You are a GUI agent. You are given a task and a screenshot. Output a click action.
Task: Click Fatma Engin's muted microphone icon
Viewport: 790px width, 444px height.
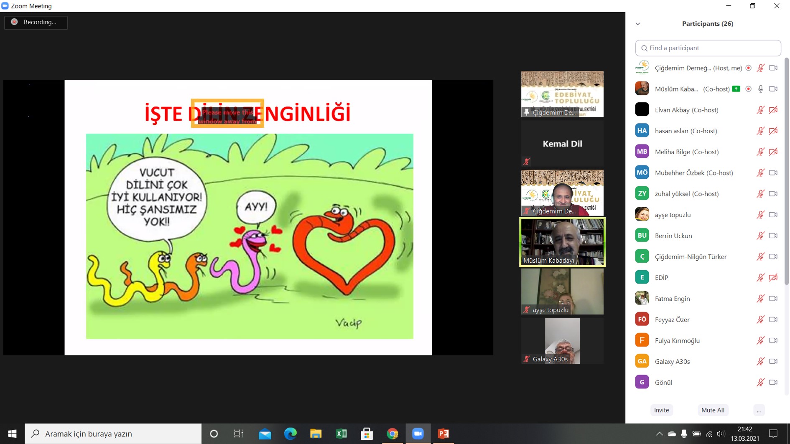coord(761,299)
